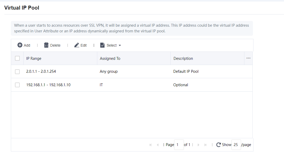Click the items per page field
The image size is (284, 160).
236,145
